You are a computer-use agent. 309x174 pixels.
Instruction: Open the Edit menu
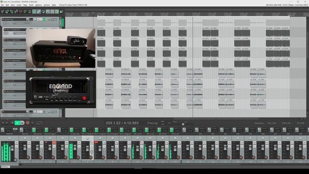coord(7,5)
